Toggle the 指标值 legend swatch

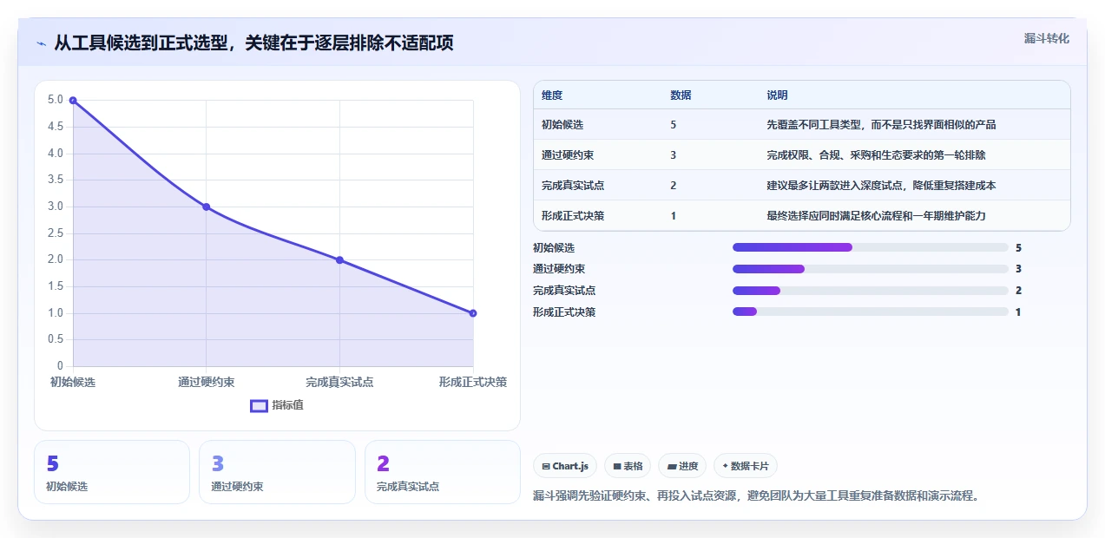259,405
